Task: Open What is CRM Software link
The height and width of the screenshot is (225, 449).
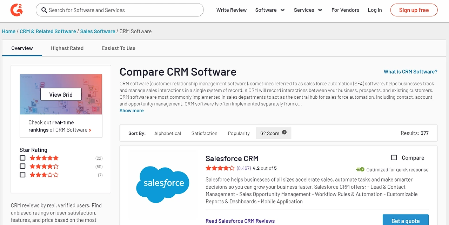Action: (410, 72)
